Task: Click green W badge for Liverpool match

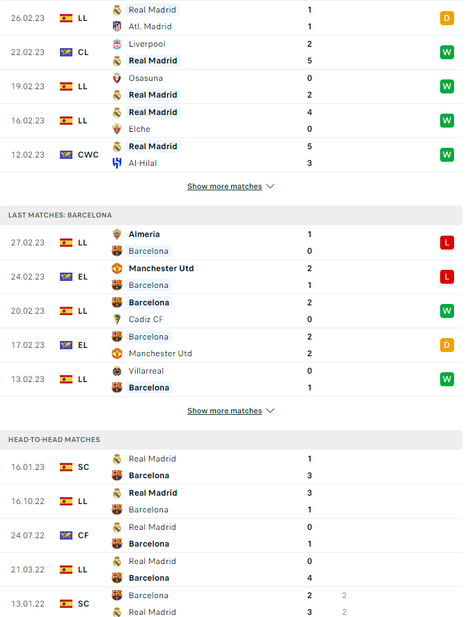Action: tap(446, 52)
